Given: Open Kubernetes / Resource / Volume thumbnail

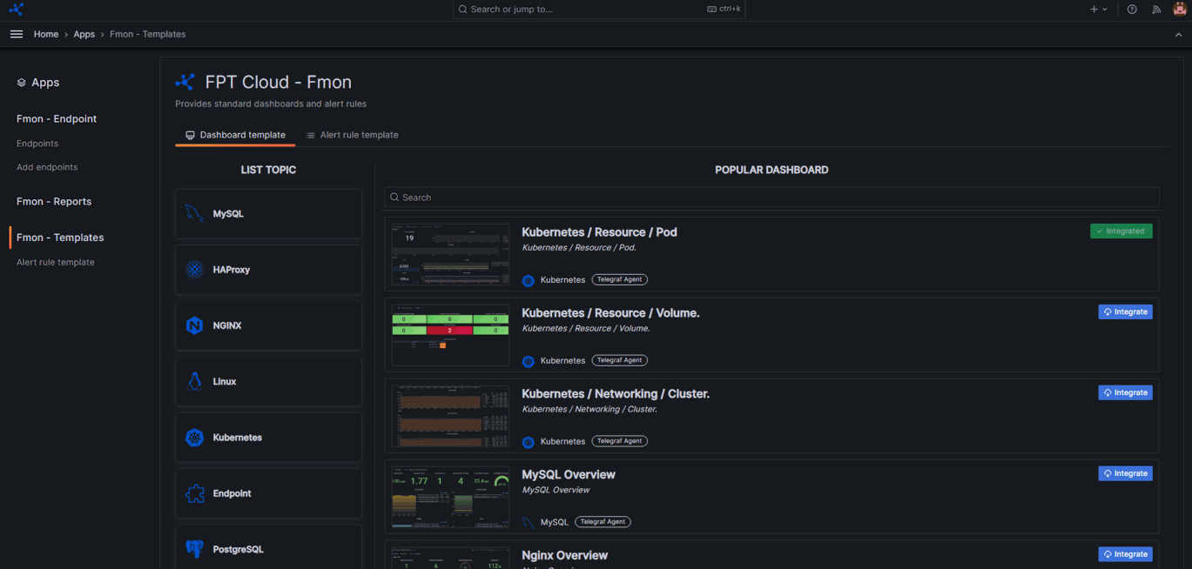Looking at the screenshot, I should (x=450, y=336).
